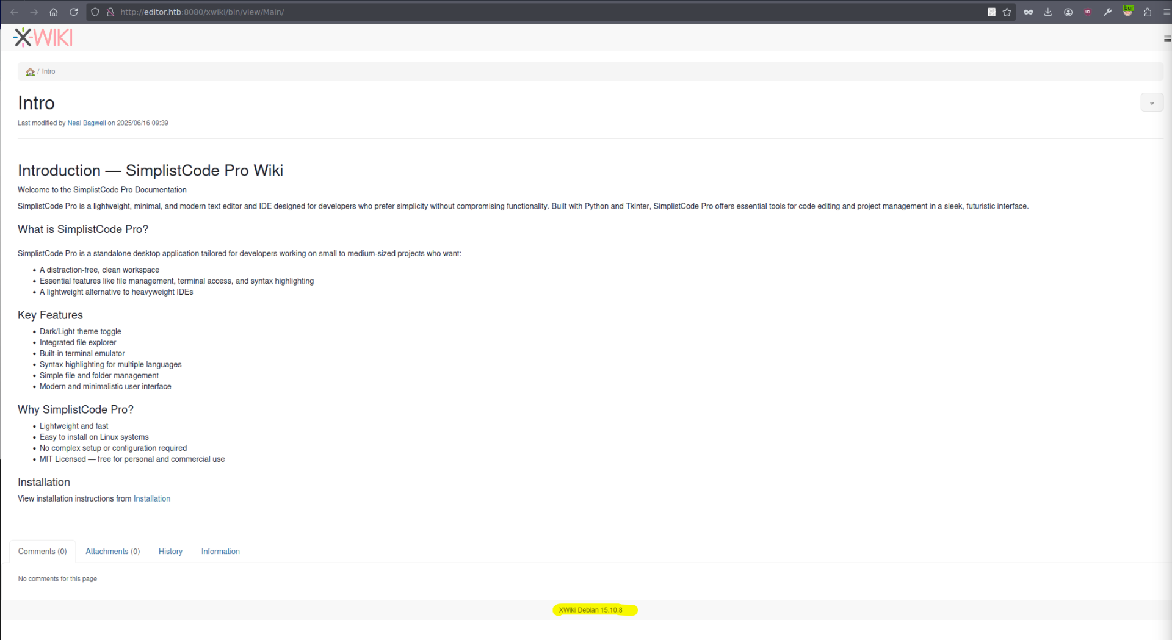Switch to the History tab
The width and height of the screenshot is (1172, 640).
coord(170,552)
